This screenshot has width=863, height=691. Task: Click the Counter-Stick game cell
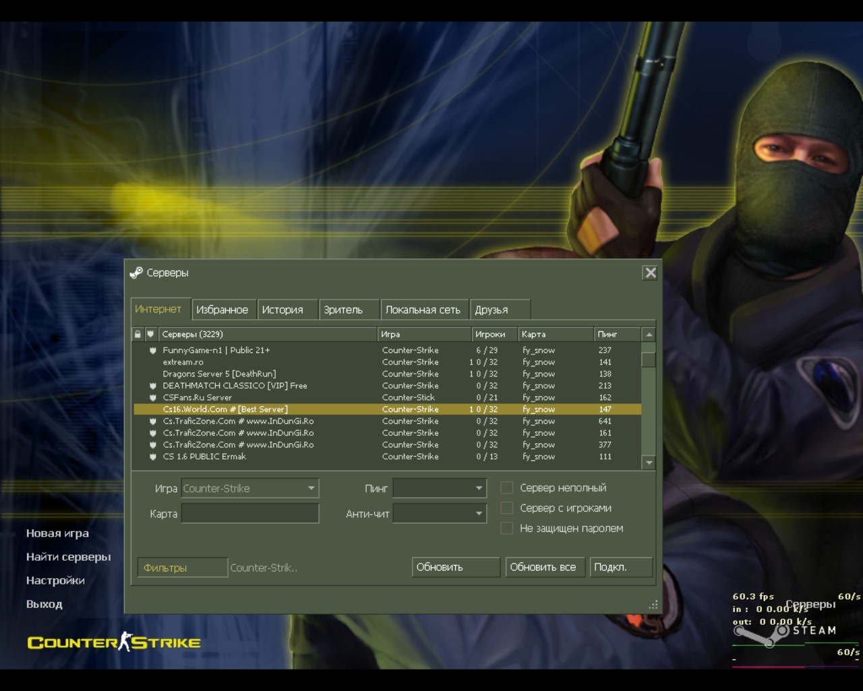click(409, 397)
